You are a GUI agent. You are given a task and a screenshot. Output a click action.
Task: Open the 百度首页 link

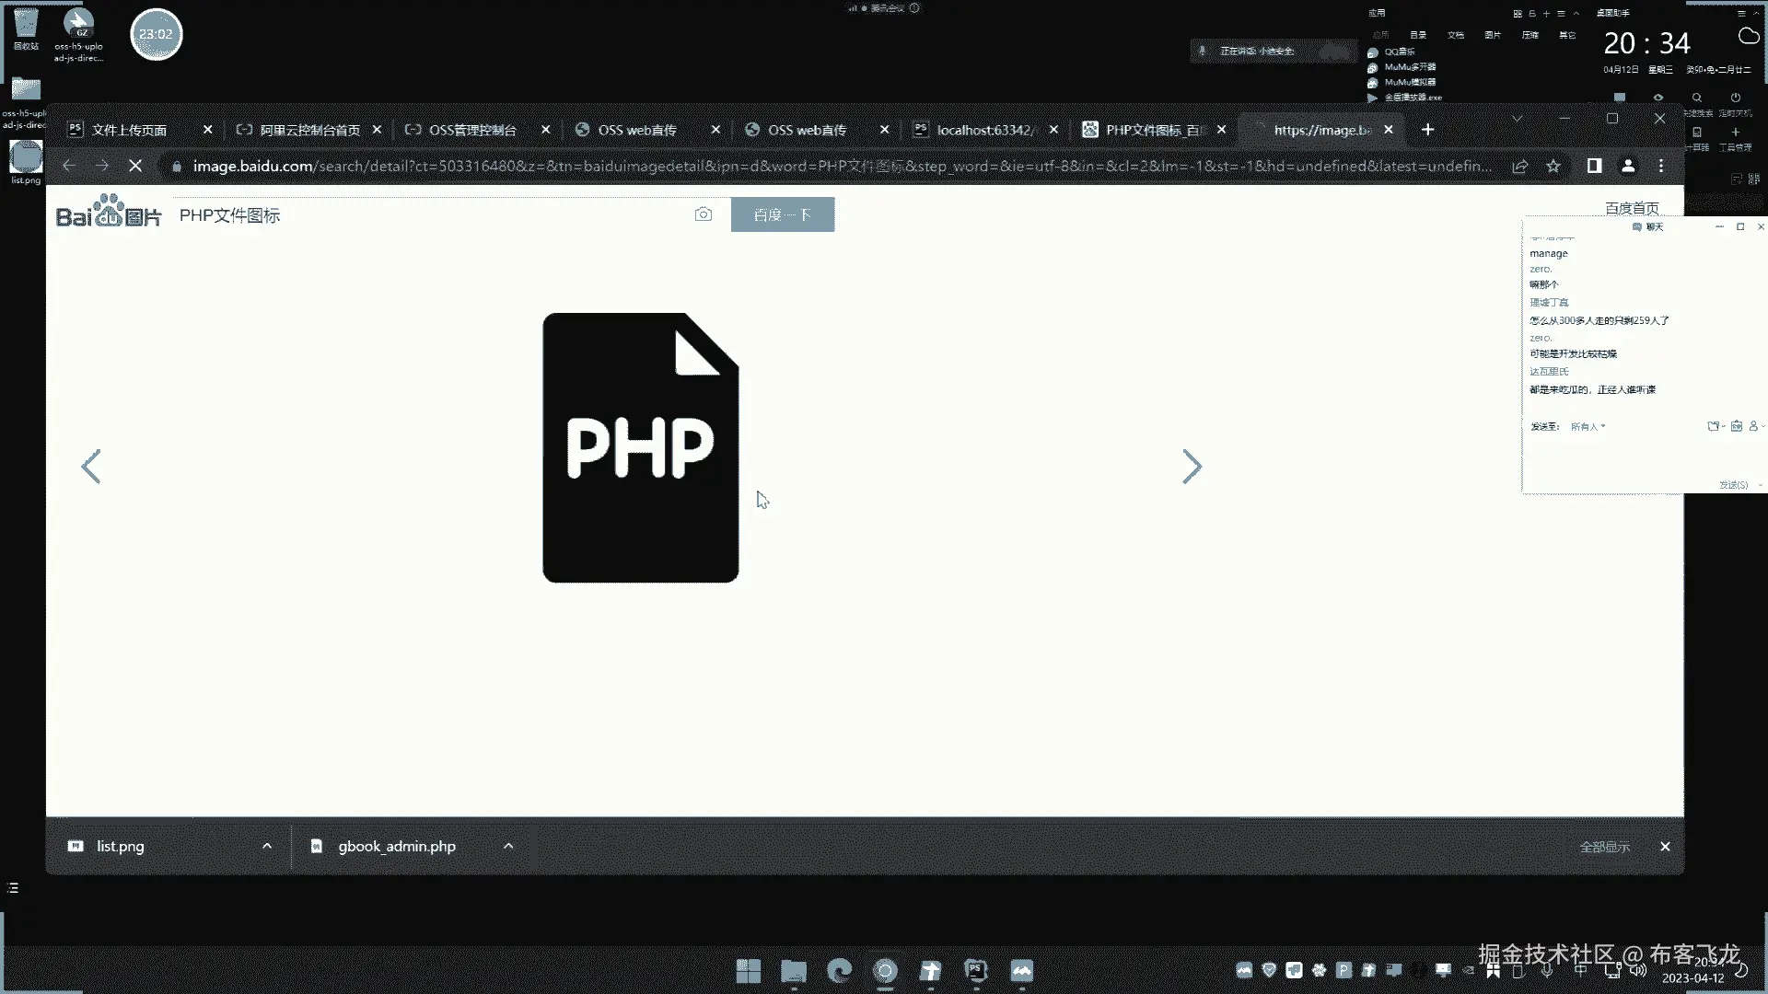(x=1631, y=208)
